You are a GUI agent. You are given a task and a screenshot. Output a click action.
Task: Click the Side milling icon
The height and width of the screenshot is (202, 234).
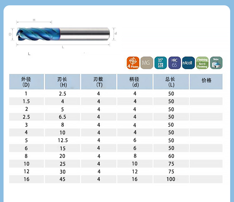tap(216, 63)
